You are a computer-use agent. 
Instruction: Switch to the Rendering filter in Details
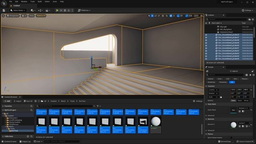211,82
